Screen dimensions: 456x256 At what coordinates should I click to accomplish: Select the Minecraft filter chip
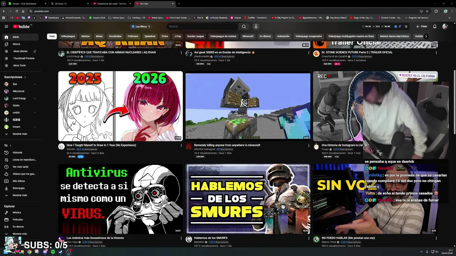pyautogui.click(x=248, y=36)
